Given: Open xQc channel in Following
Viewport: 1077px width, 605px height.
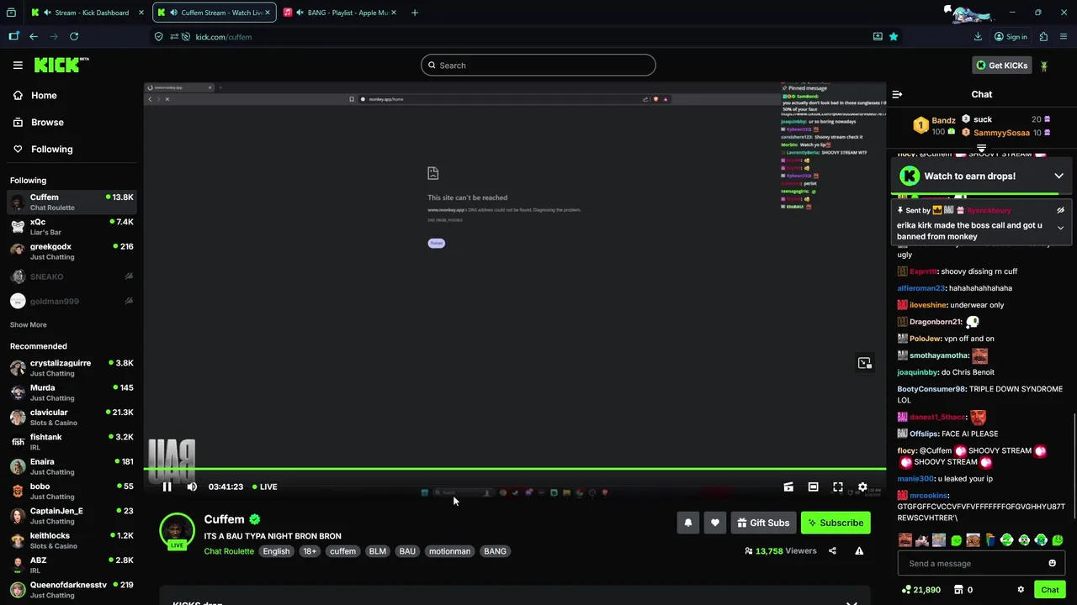Looking at the screenshot, I should click(72, 227).
